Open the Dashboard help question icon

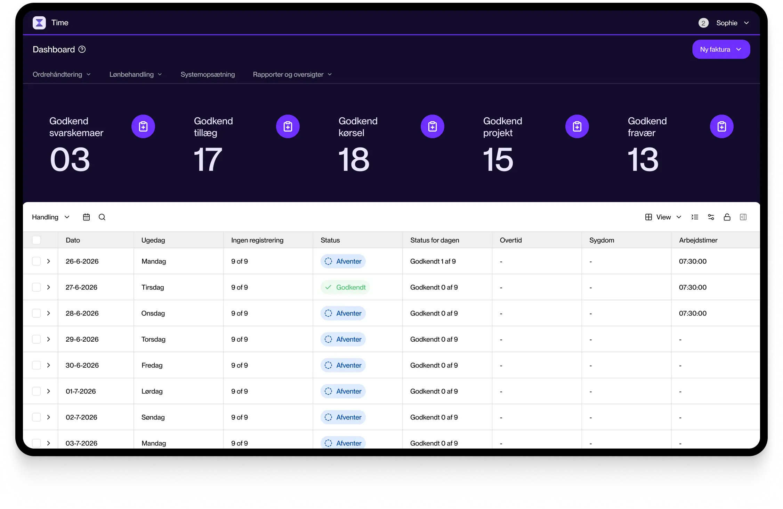pos(82,49)
